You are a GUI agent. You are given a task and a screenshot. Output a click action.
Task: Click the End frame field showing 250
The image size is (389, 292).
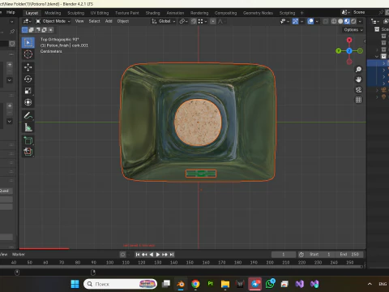349,255
